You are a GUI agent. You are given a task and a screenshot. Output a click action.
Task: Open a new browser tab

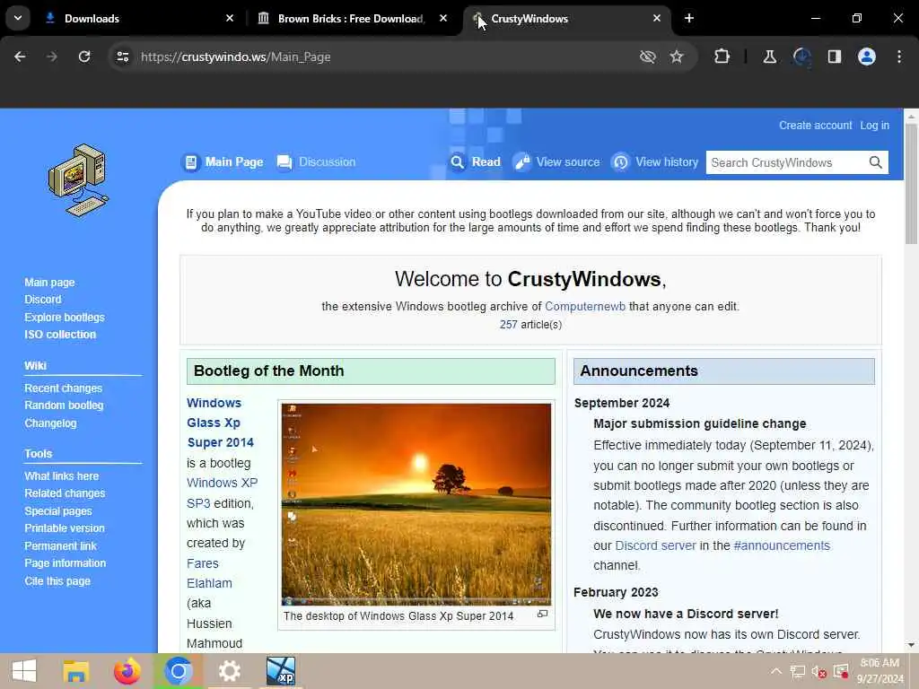[x=689, y=18]
